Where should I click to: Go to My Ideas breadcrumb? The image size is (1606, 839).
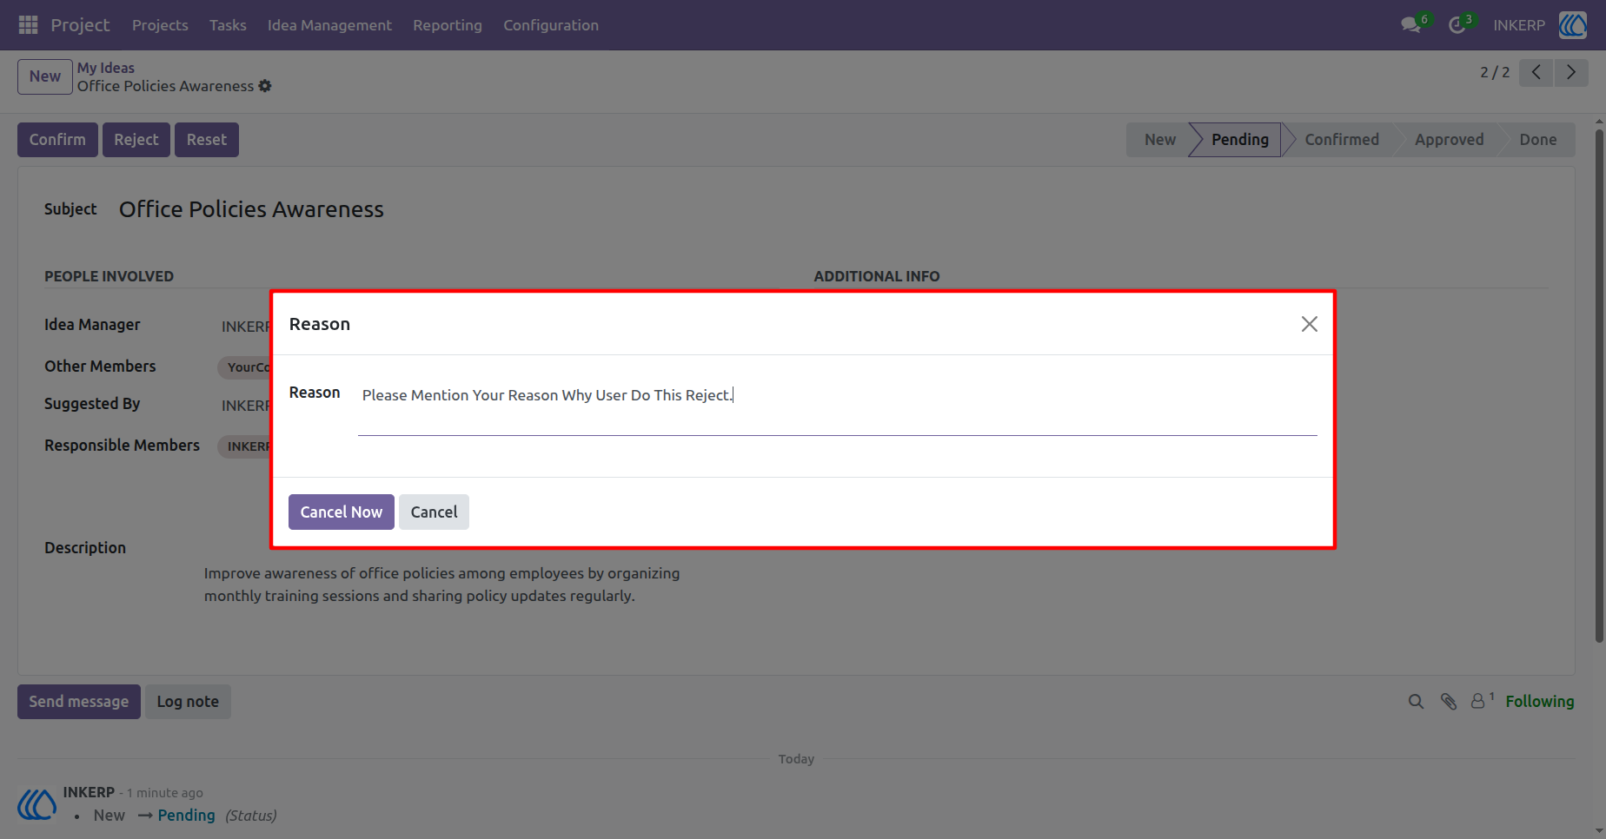(x=106, y=68)
